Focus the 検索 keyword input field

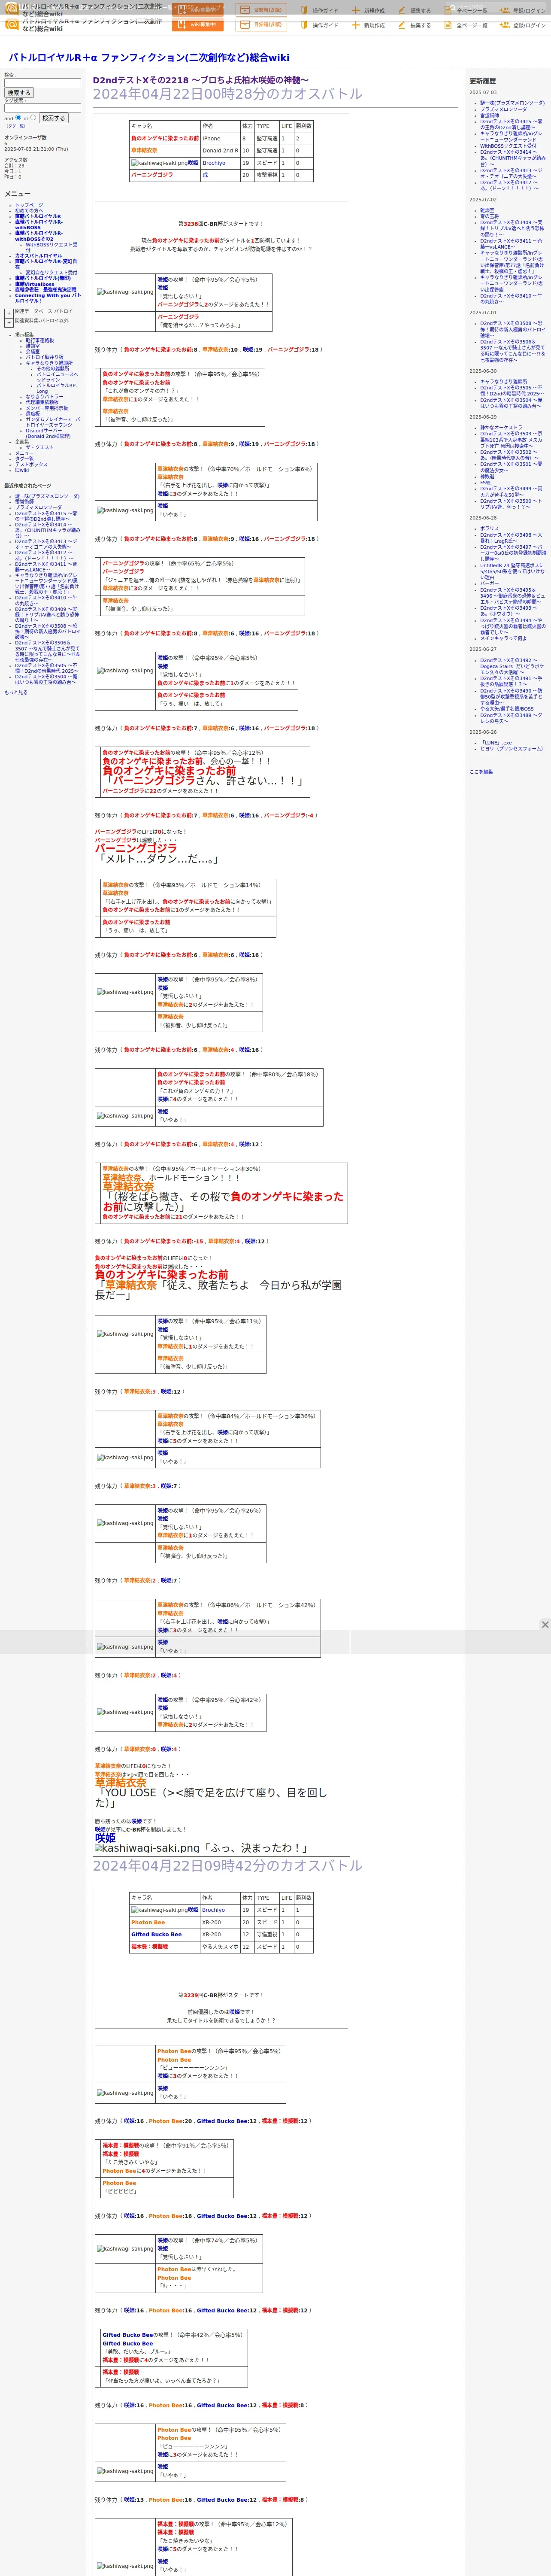(42, 83)
